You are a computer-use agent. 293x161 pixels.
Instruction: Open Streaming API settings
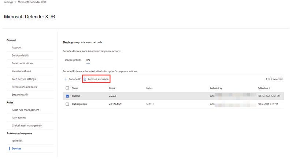click(x=20, y=95)
